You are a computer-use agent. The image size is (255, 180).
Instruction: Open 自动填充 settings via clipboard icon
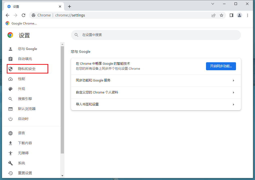tap(10, 59)
